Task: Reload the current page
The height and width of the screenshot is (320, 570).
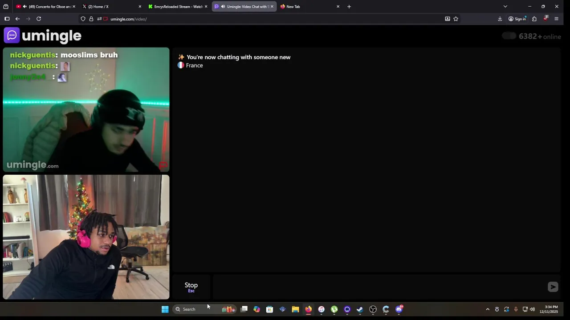Action: click(39, 19)
